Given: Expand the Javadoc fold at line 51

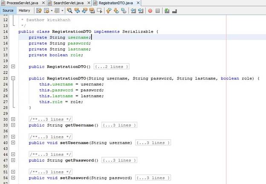Looking at the screenshot, I should 13,172.
